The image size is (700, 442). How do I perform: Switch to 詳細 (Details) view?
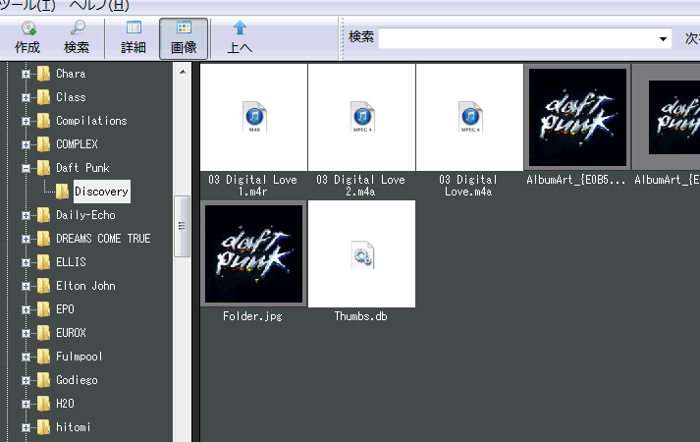pos(134,38)
